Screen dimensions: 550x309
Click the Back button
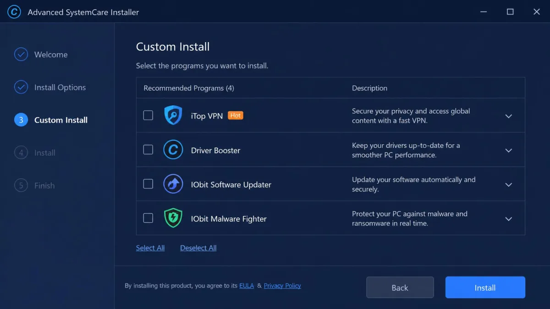tap(400, 287)
